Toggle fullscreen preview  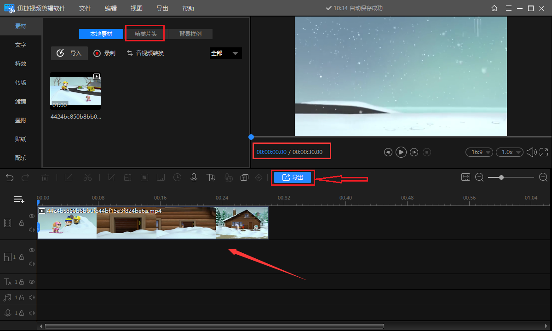[543, 152]
